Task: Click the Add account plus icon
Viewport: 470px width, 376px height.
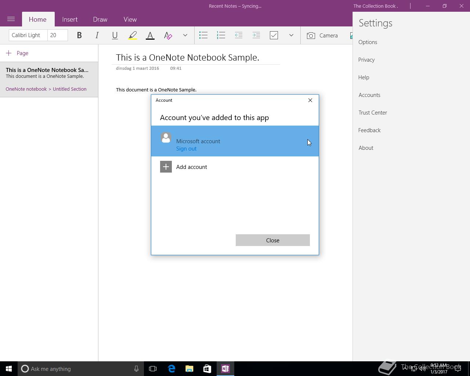Action: click(166, 167)
